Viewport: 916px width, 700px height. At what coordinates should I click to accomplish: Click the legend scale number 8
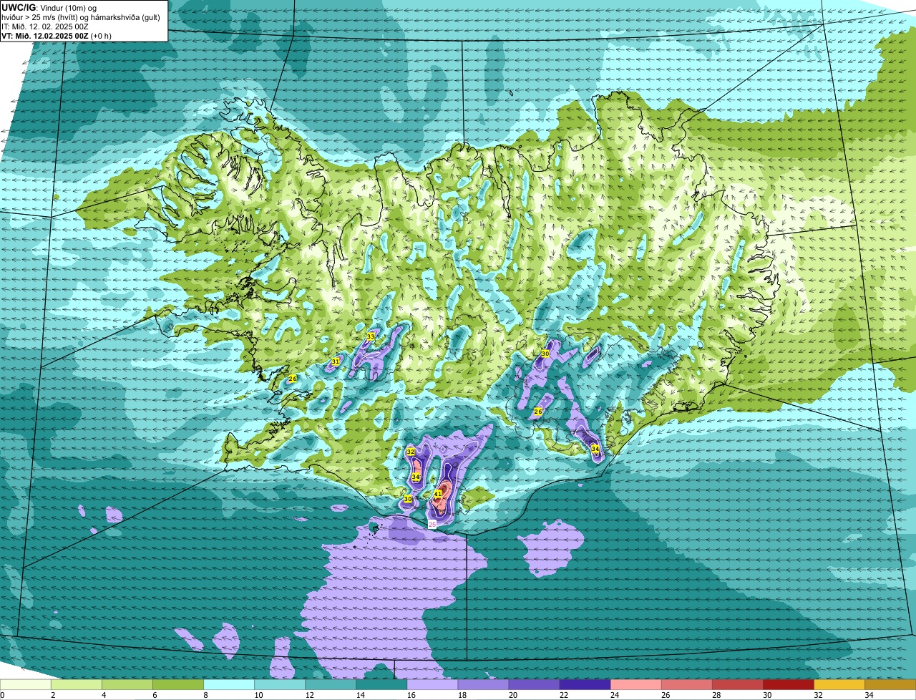[x=205, y=695]
